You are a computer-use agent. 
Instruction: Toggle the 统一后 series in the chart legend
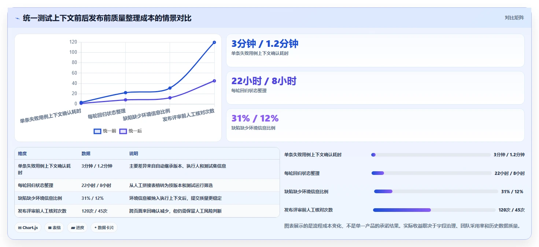(x=130, y=131)
